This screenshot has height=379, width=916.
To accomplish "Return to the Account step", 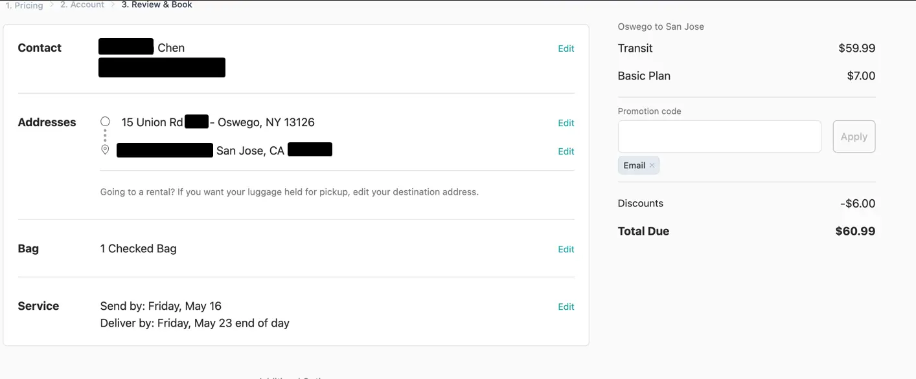I will pos(82,5).
